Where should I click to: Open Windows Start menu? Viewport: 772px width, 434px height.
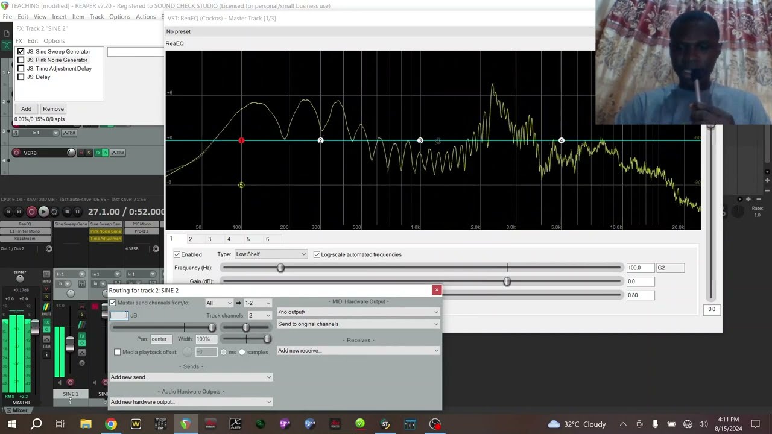(x=11, y=424)
